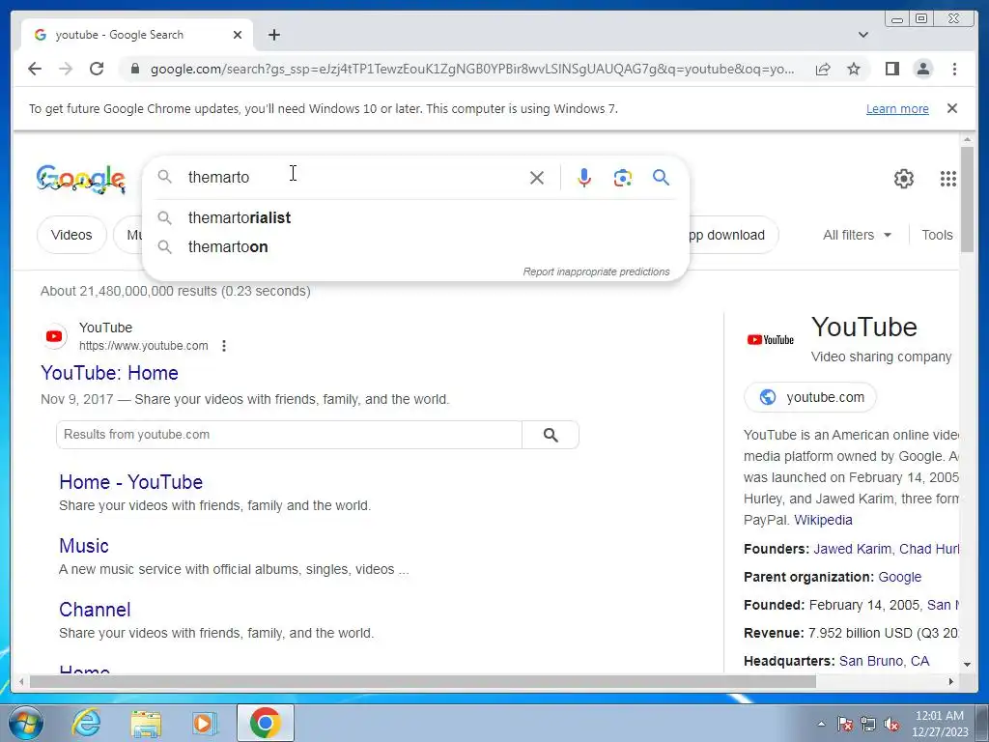
Task: Open the taskbar clock showing 12:01 AM
Action: coord(939,724)
